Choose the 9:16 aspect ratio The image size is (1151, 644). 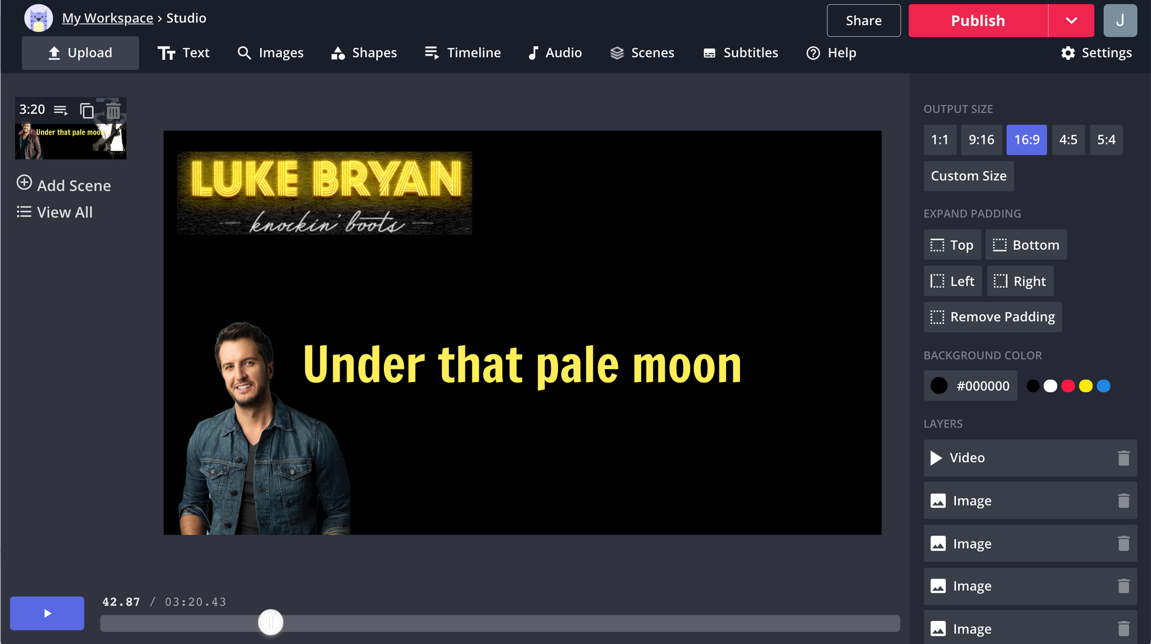tap(981, 140)
